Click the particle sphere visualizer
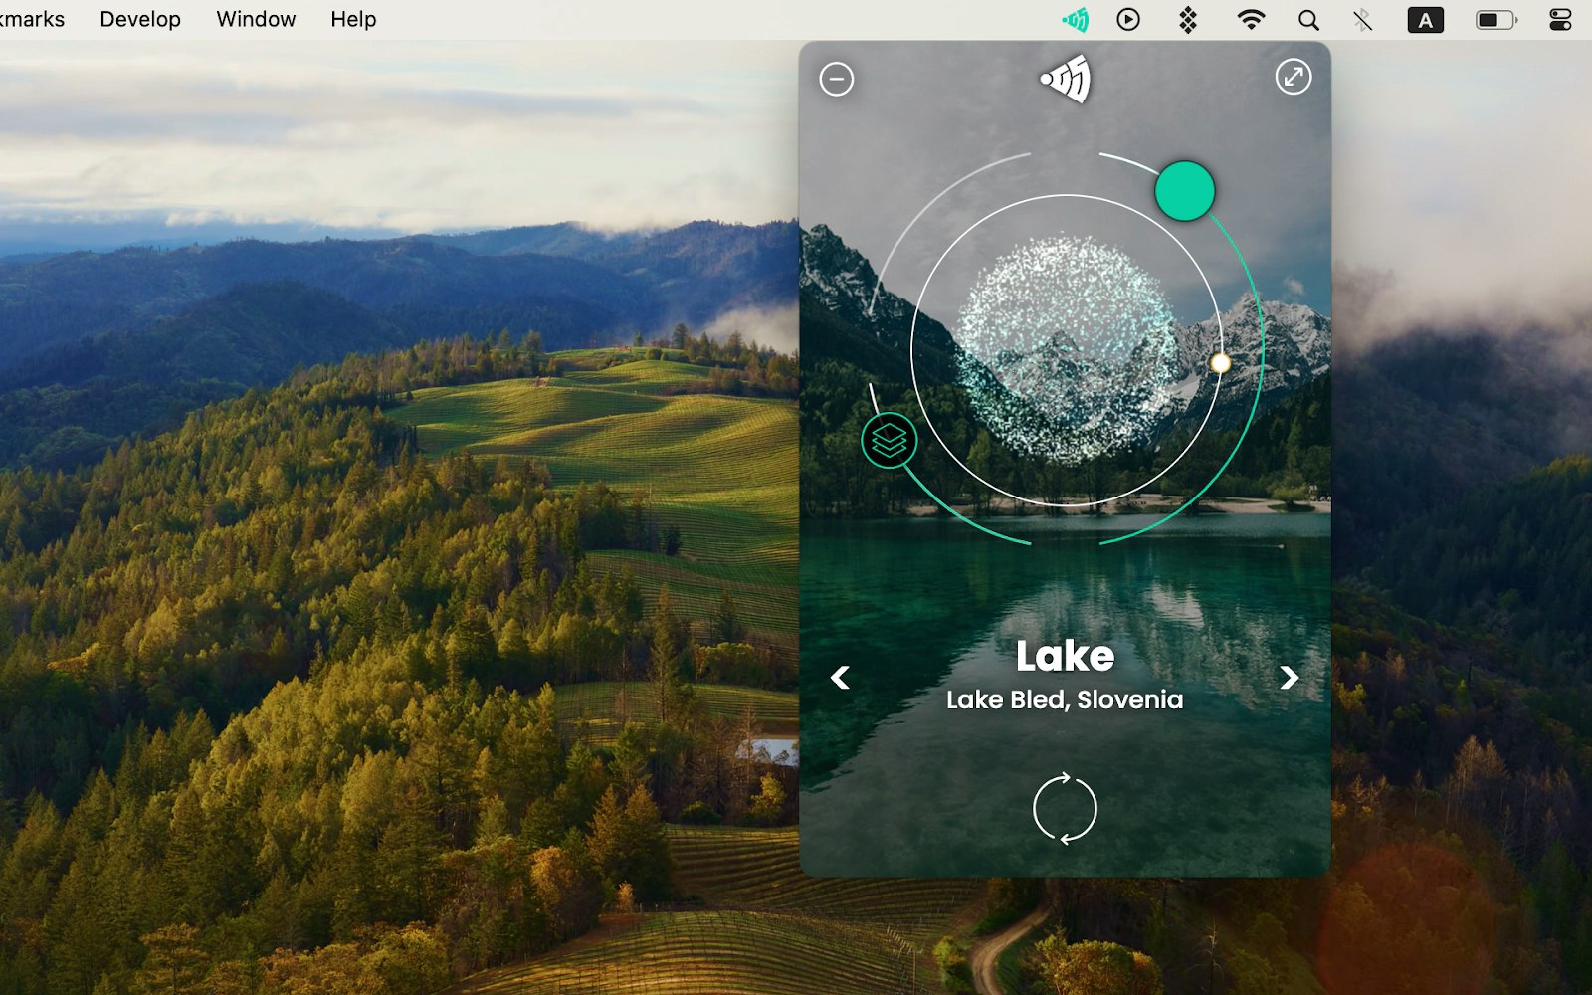 tap(1067, 348)
